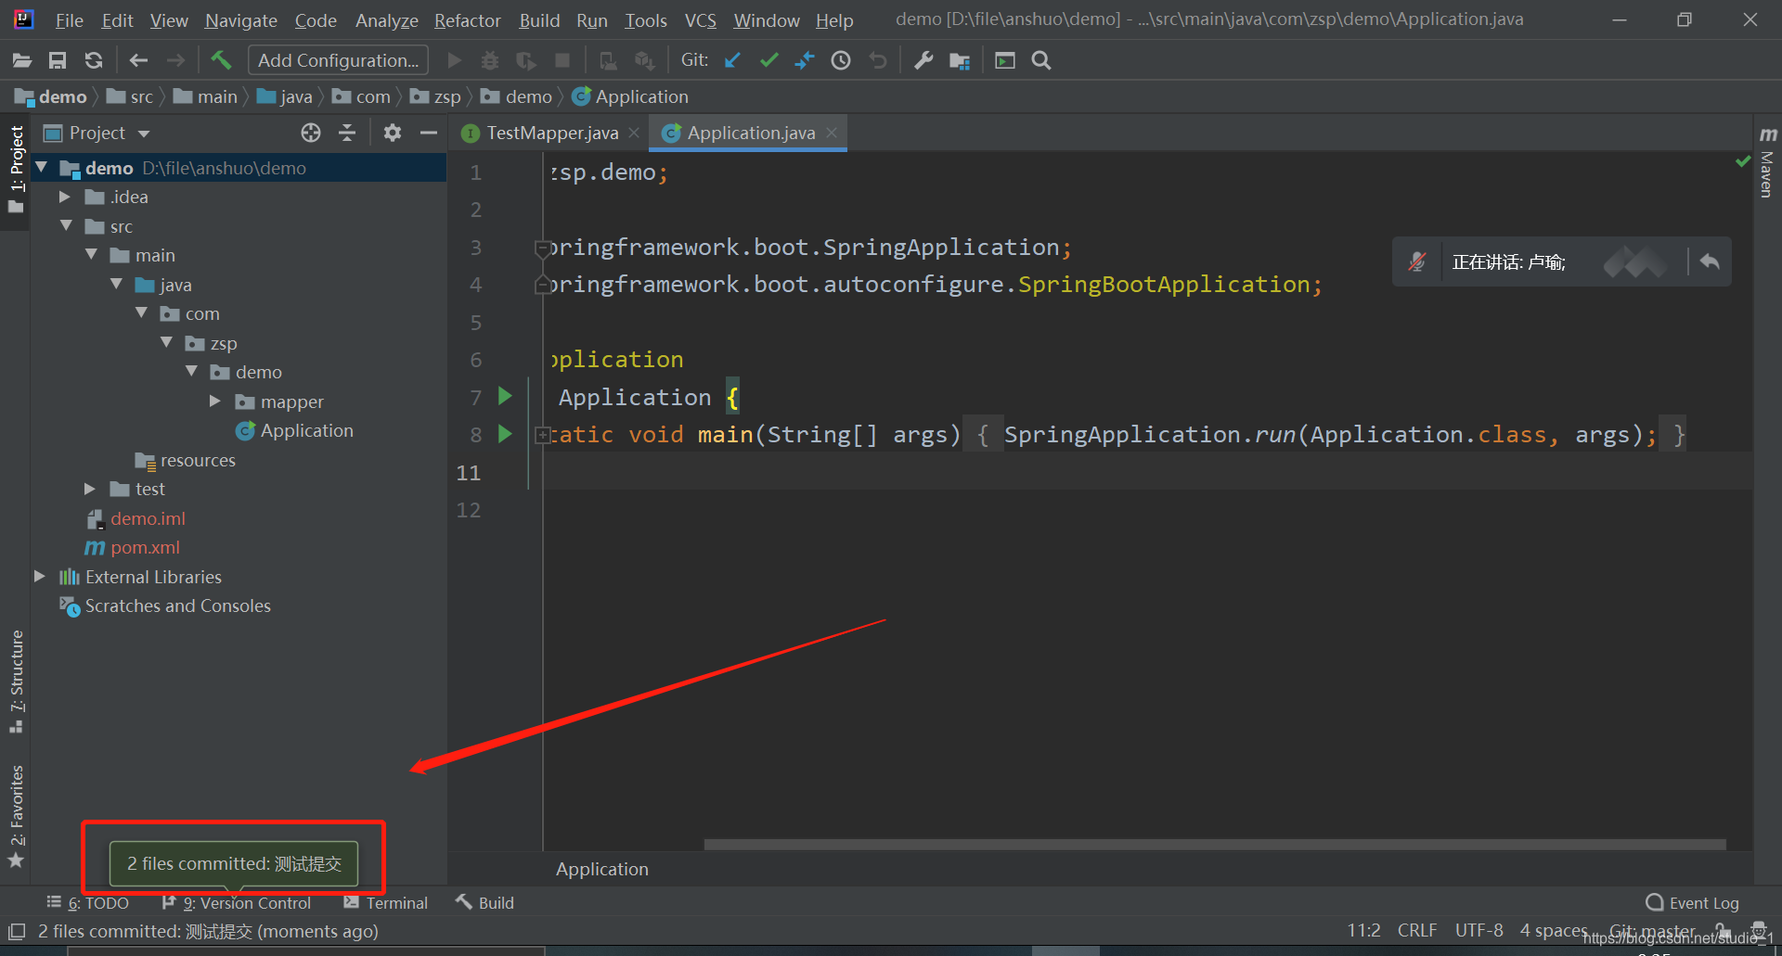Click the Forward navigation arrow
This screenshot has height=956, width=1782.
[175, 60]
